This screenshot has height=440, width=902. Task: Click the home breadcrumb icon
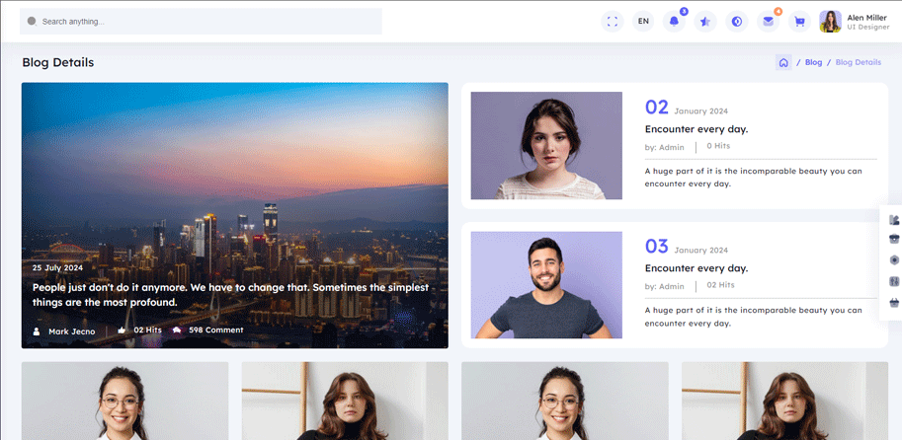tap(783, 62)
